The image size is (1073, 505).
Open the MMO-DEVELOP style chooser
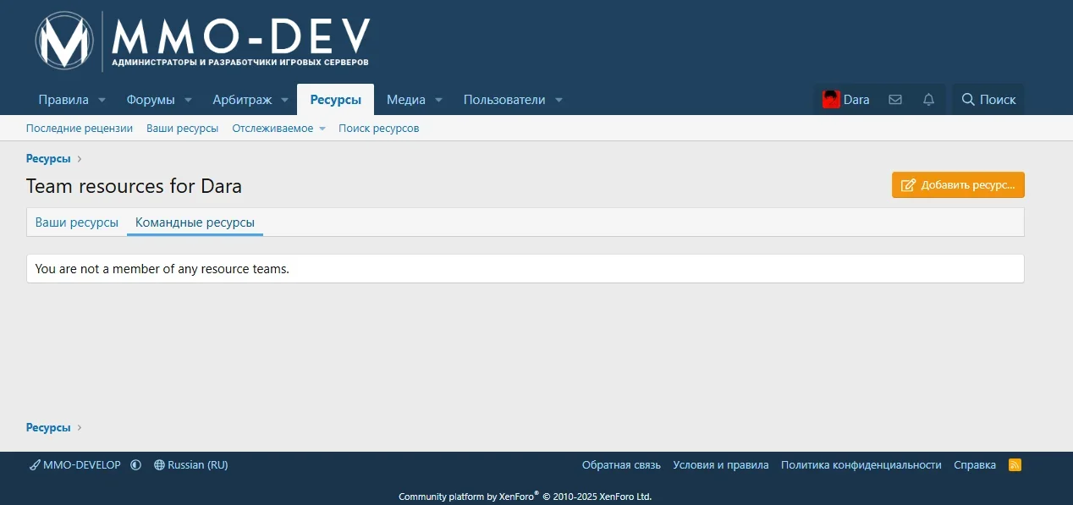pos(74,465)
